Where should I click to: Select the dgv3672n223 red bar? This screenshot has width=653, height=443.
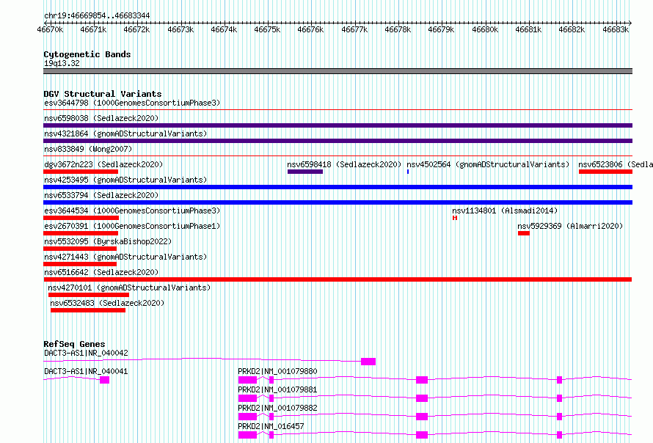coord(81,172)
